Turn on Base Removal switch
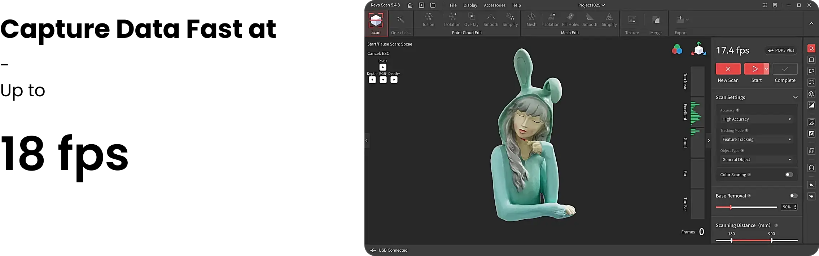 (x=793, y=196)
